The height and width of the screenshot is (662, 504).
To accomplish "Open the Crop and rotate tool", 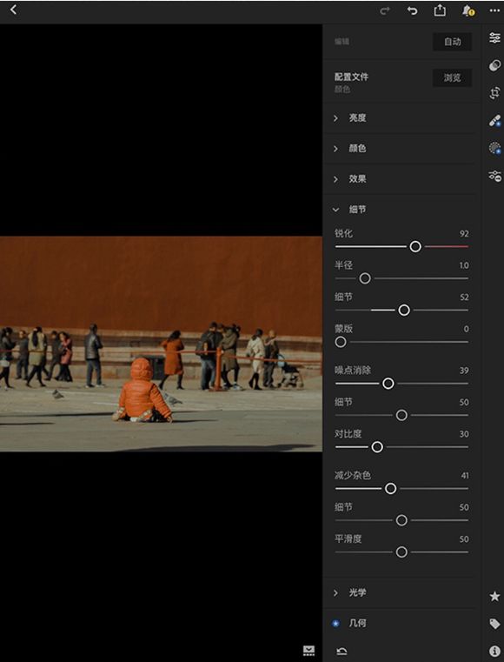I will tap(494, 93).
